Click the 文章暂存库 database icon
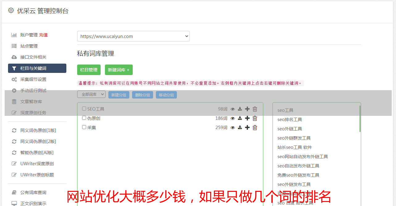Image resolution: width=396 pixels, height=206 pixels. (x=14, y=102)
